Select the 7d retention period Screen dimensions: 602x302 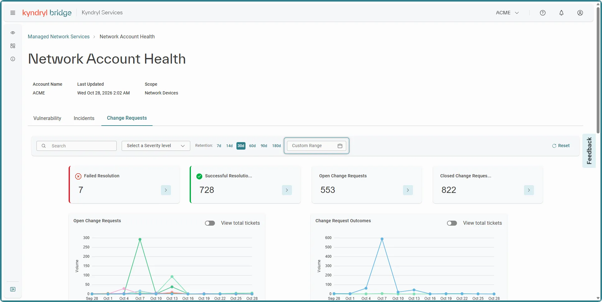(219, 146)
